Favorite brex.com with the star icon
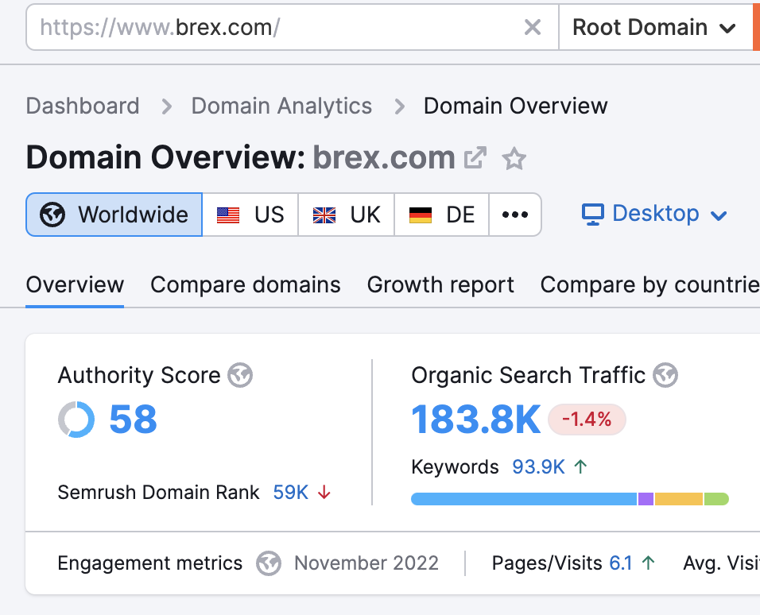Viewport: 760px width, 615px height. click(x=514, y=158)
